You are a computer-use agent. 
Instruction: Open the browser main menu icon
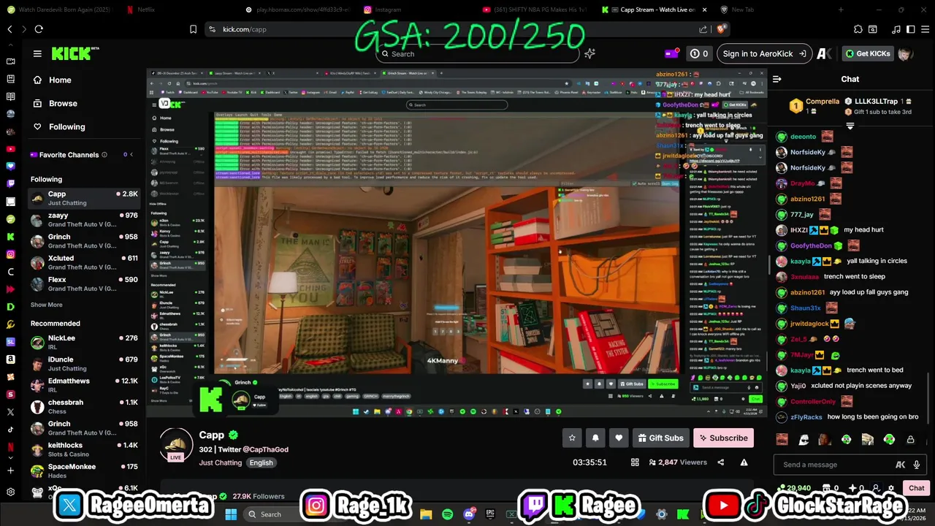tap(924, 29)
